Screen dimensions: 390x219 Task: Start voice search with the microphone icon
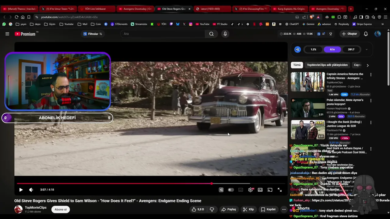[x=225, y=34]
